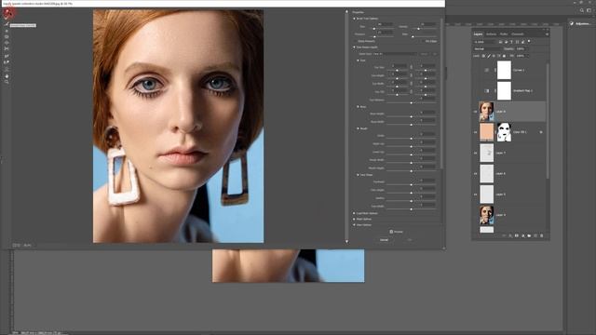596x335 pixels.
Task: Collapse the Eyes subsection
Action: (358, 60)
